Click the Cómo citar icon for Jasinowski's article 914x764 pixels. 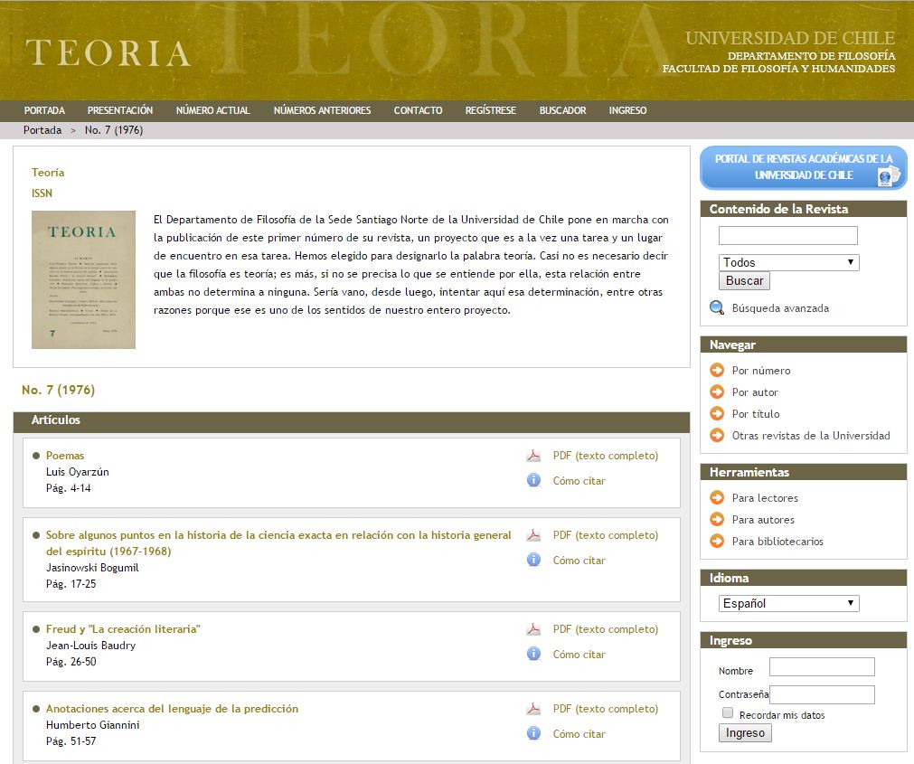(x=533, y=561)
